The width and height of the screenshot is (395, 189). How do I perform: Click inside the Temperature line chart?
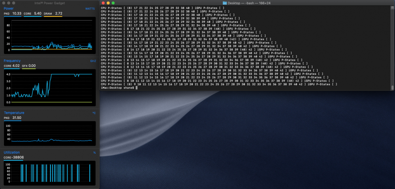(50, 134)
